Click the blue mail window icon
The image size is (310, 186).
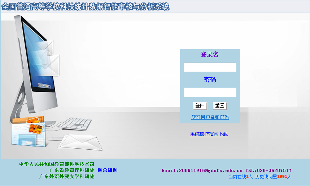pyautogui.click(x=28, y=136)
